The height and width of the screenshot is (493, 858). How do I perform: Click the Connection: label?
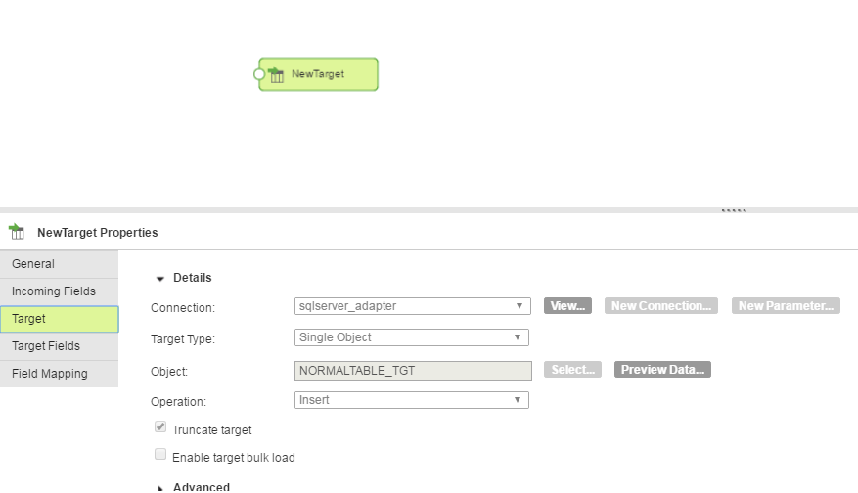coord(183,308)
